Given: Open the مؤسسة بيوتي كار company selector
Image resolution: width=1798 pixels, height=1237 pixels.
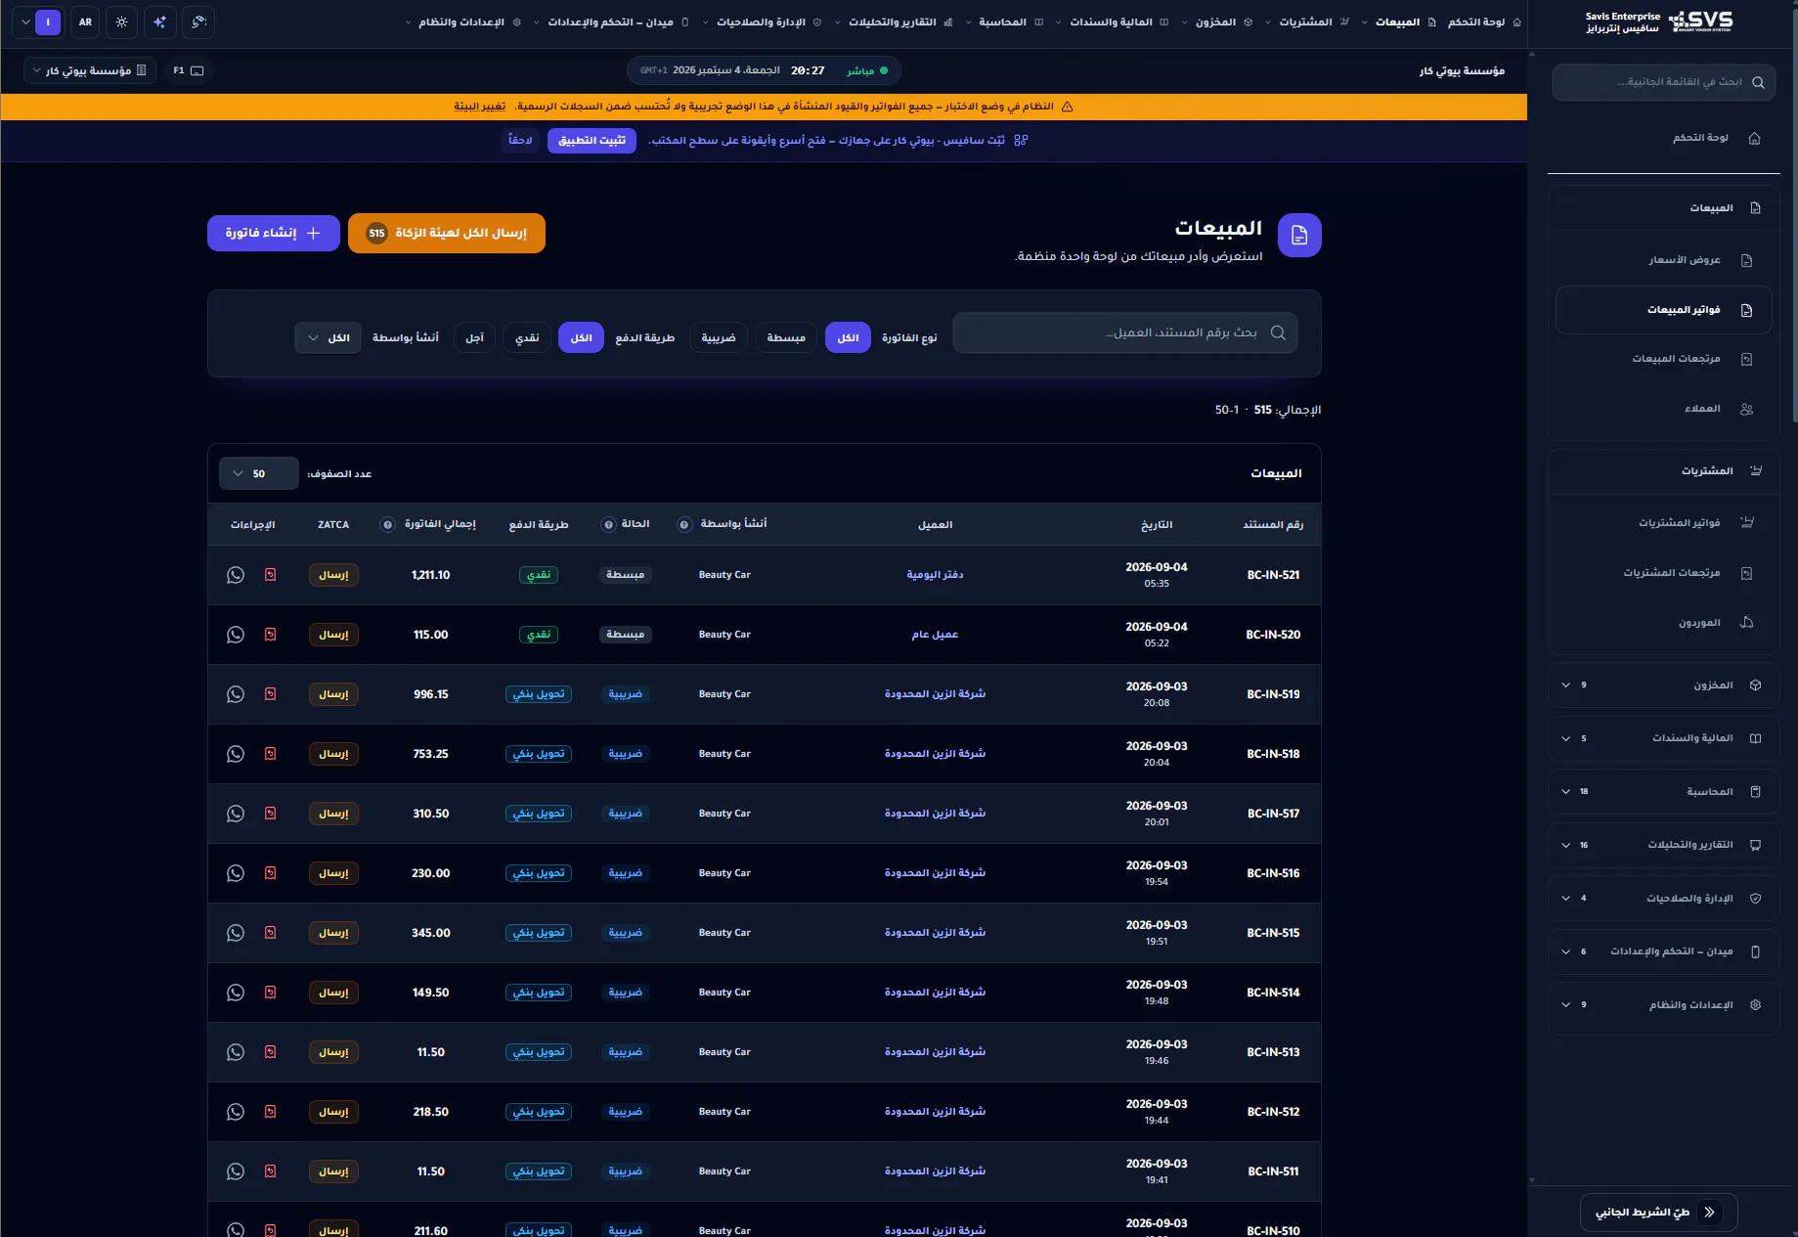Looking at the screenshot, I should point(90,70).
